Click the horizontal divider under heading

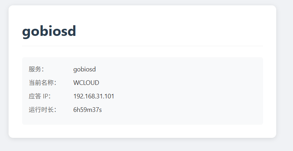pyautogui.click(x=142, y=46)
